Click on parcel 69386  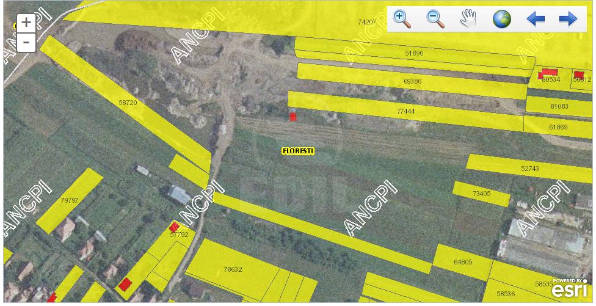[412, 81]
